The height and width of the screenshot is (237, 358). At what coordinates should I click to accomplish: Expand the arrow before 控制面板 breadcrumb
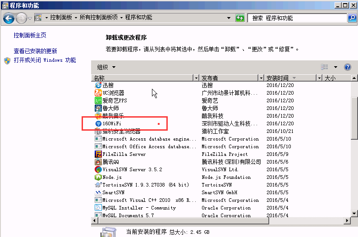(x=46, y=18)
